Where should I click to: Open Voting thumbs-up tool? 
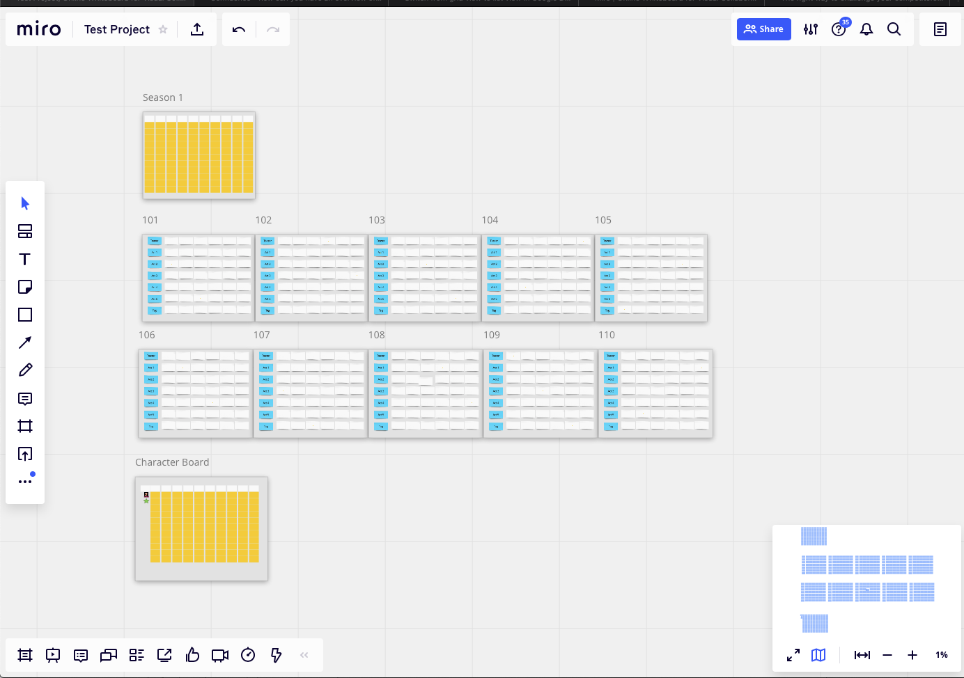coord(192,655)
